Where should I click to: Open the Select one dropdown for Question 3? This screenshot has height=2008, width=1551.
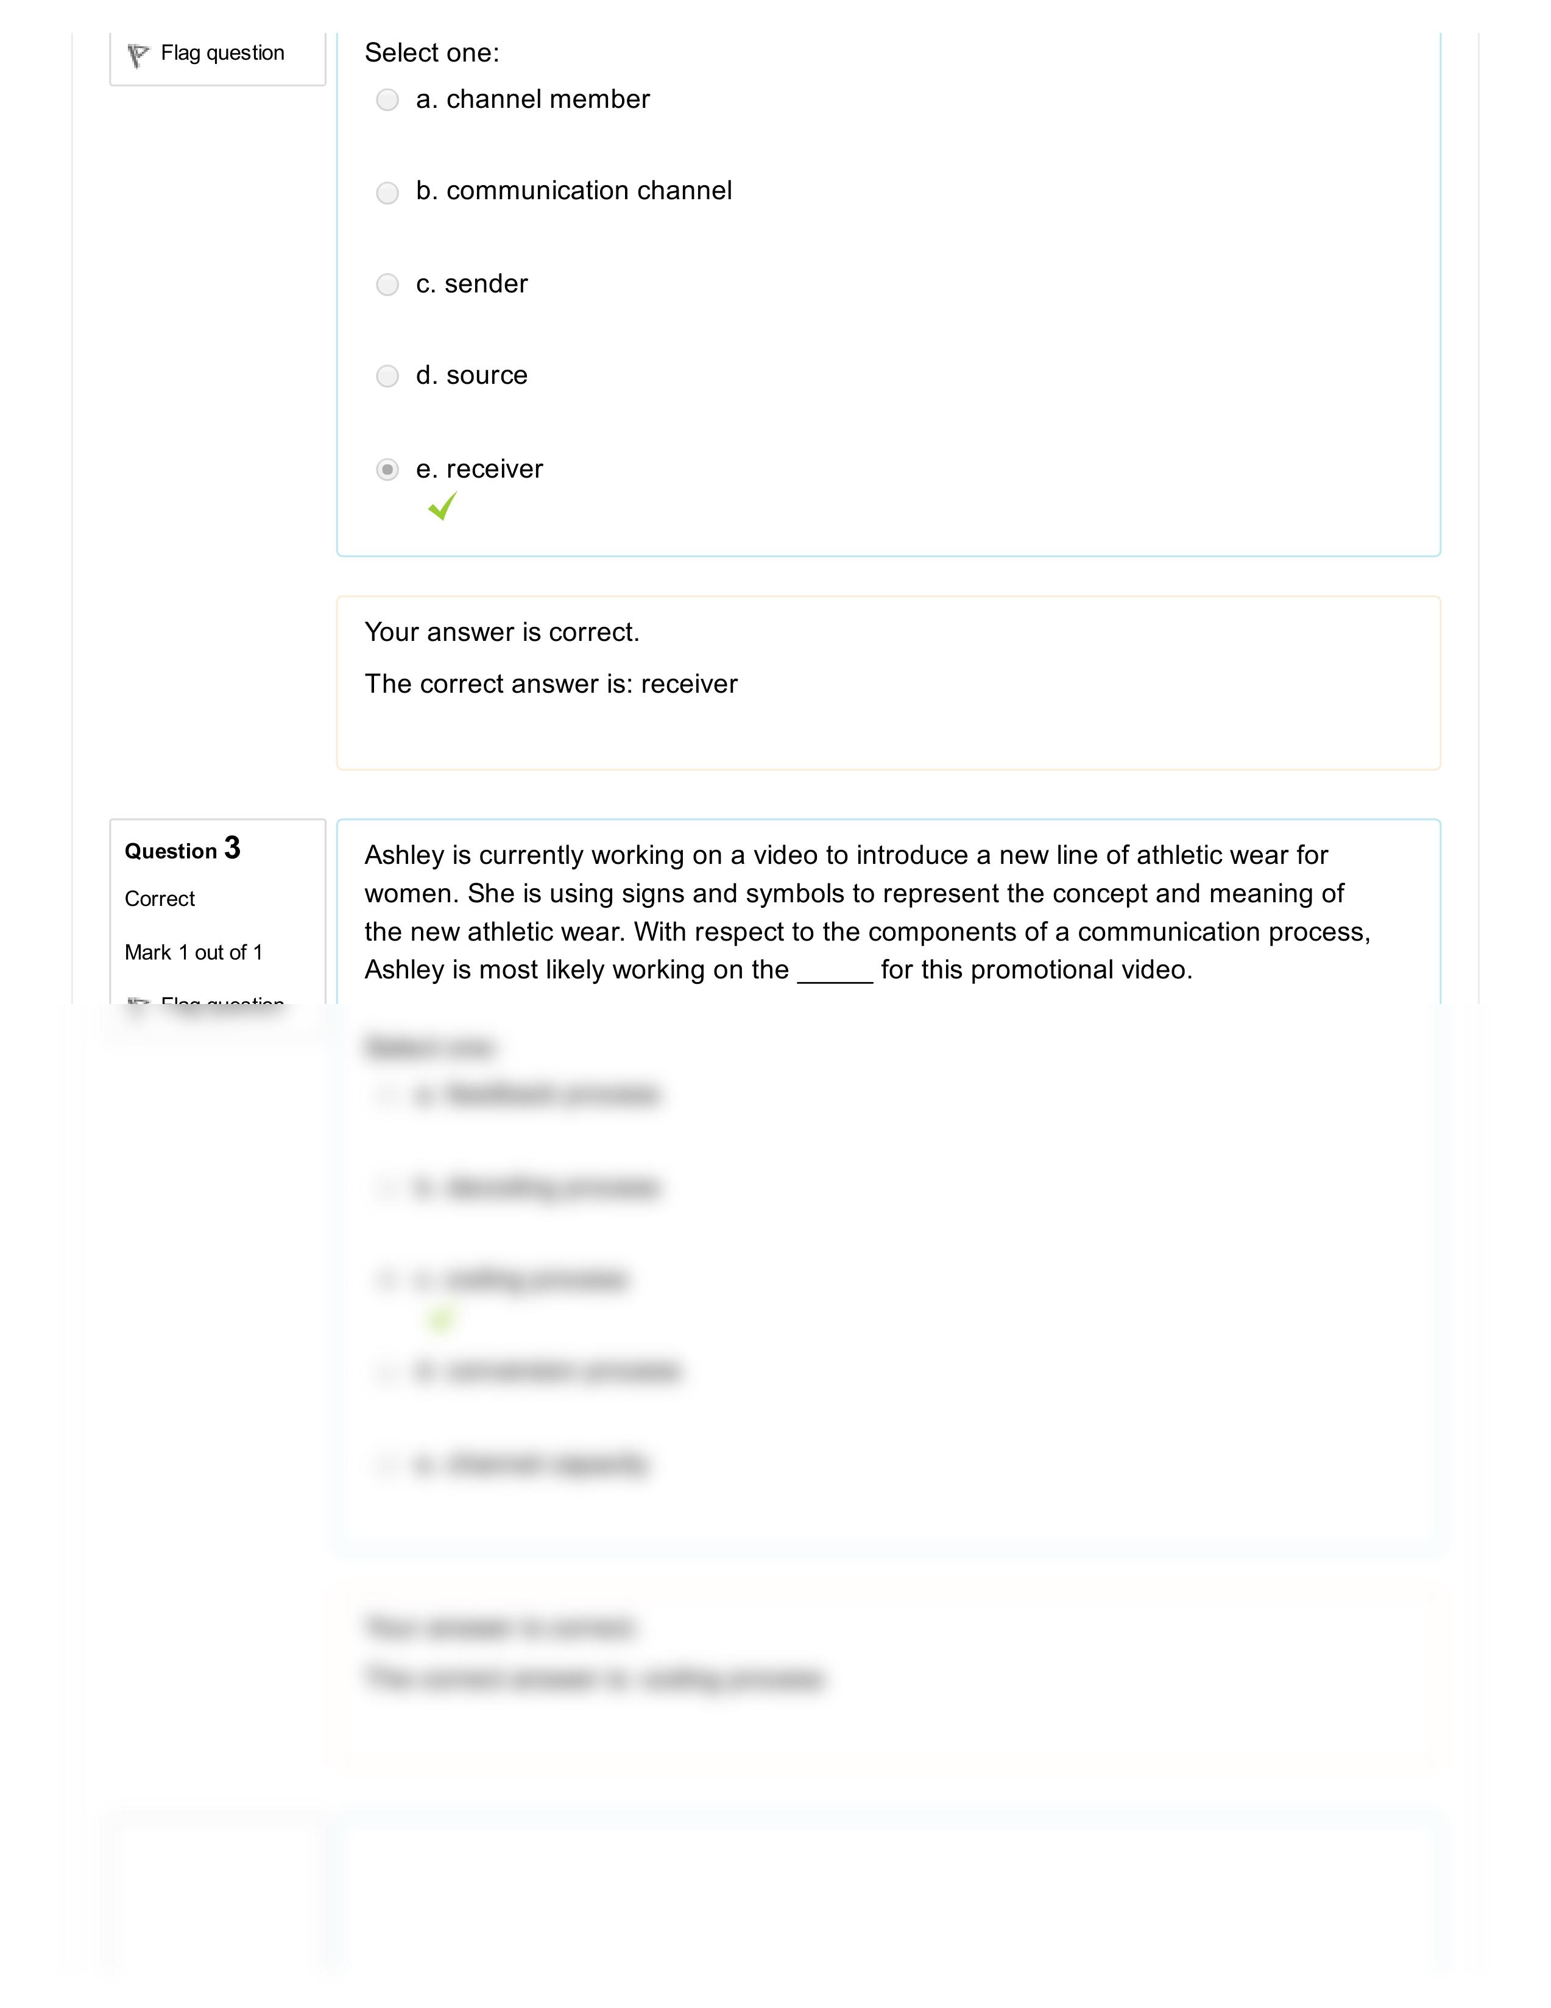click(433, 1044)
